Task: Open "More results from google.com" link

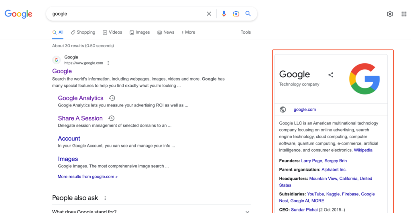Action: [x=87, y=177]
